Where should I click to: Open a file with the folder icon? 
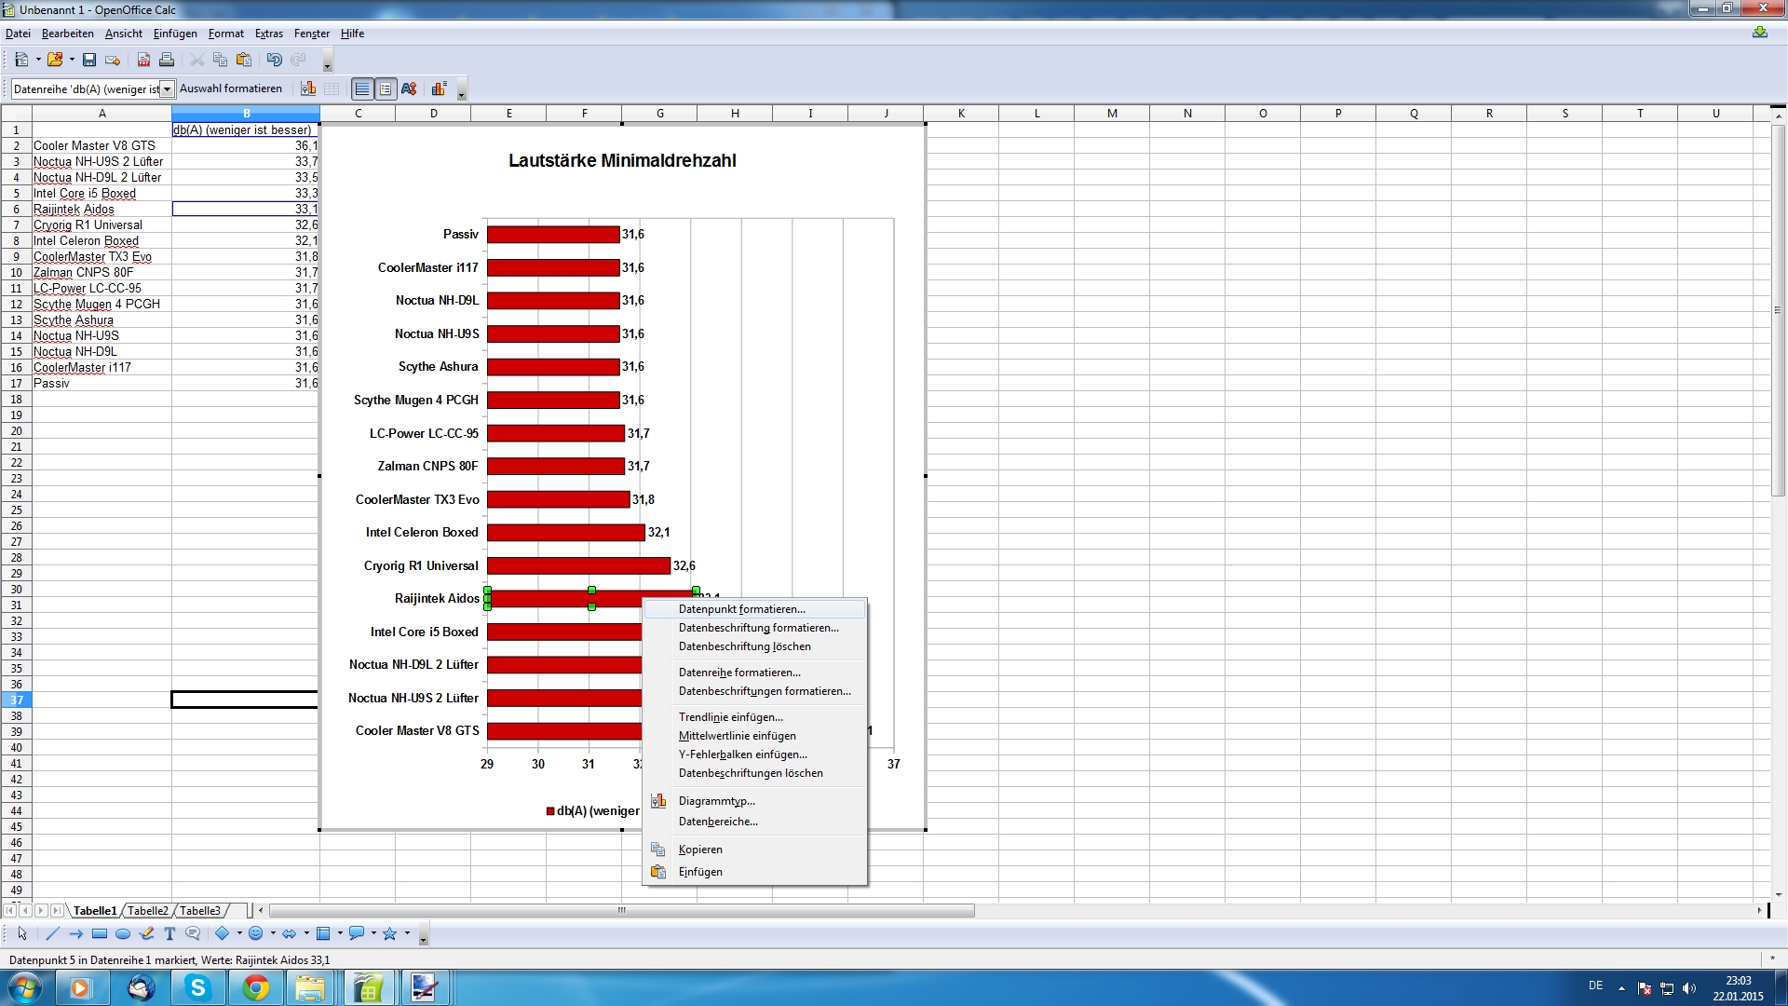pos(55,60)
